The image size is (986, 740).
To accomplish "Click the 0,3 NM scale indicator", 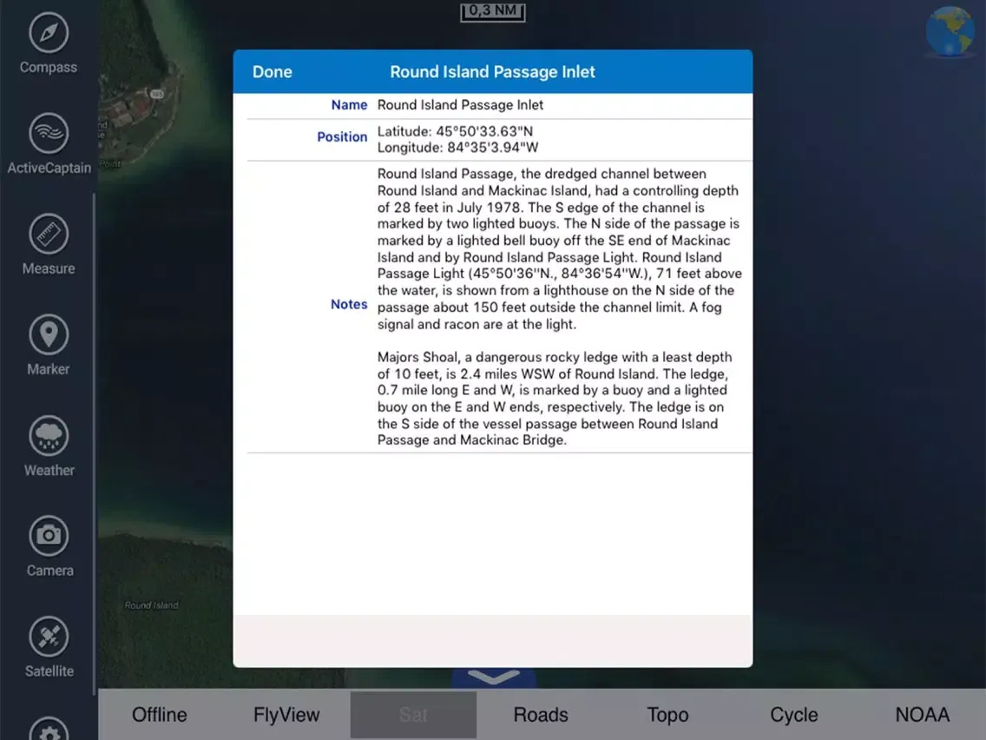I will pos(493,12).
